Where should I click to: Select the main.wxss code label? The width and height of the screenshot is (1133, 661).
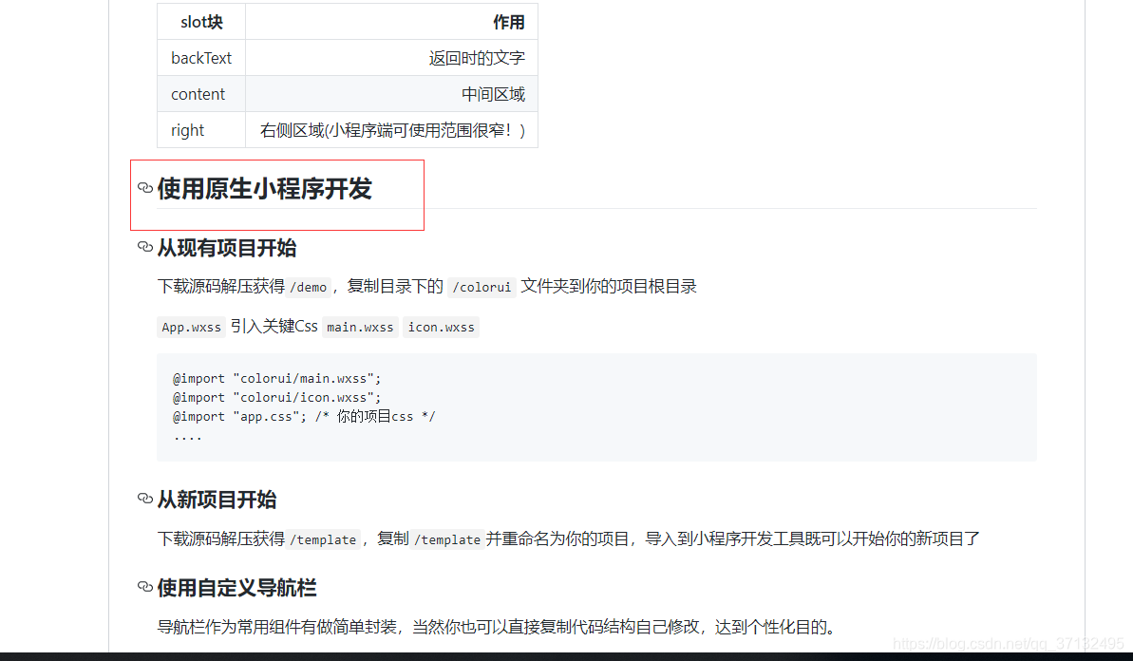tap(360, 327)
